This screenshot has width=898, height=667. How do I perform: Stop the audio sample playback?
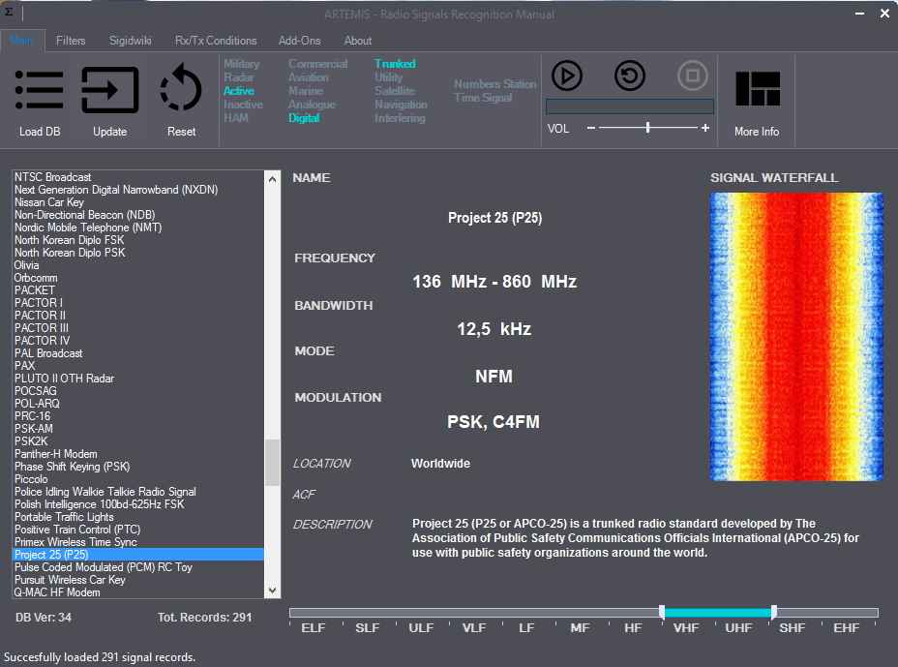click(x=693, y=76)
